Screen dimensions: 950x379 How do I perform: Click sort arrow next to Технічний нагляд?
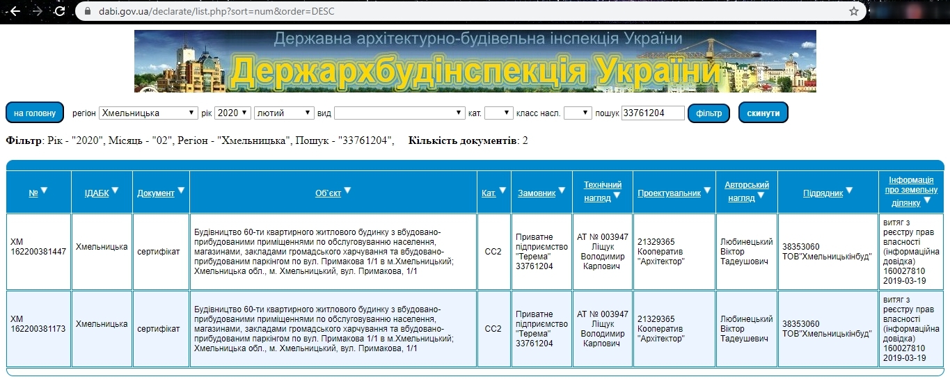pyautogui.click(x=617, y=195)
